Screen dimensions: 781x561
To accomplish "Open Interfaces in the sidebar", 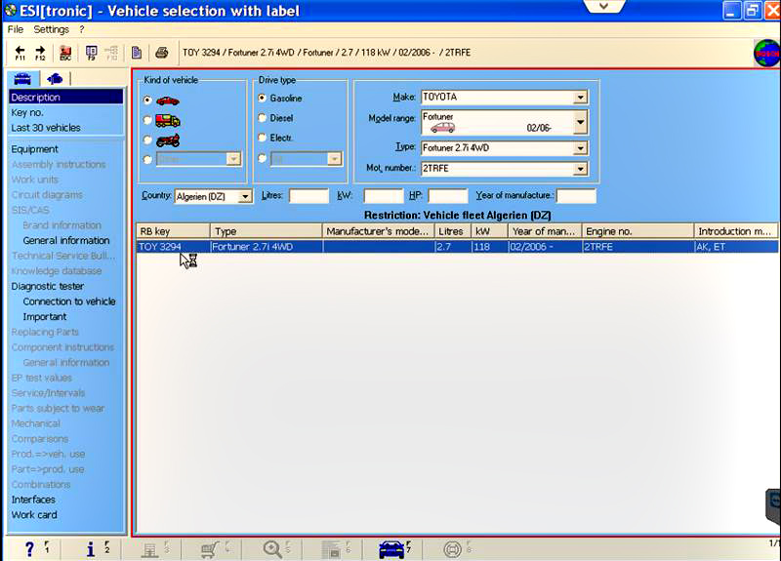I will click(33, 500).
